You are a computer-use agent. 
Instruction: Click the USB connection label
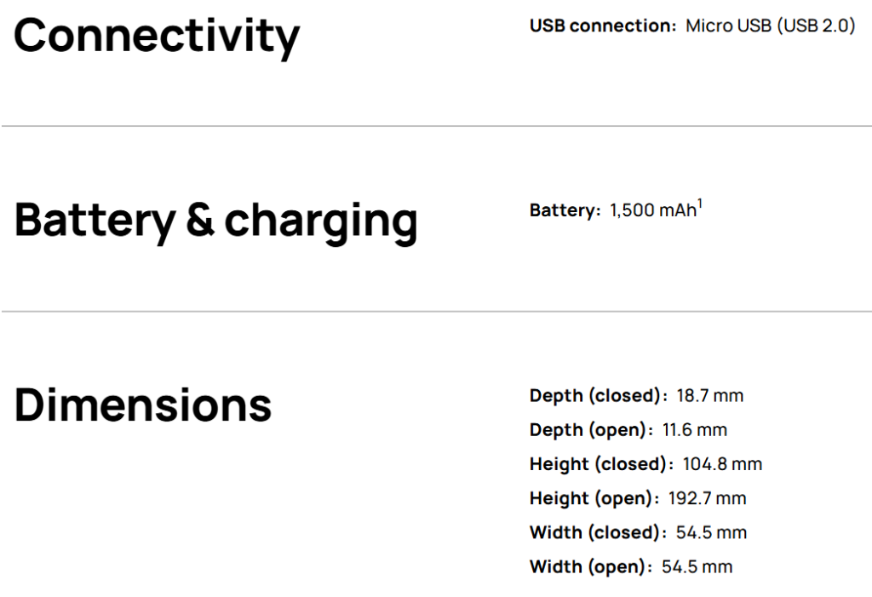click(602, 26)
